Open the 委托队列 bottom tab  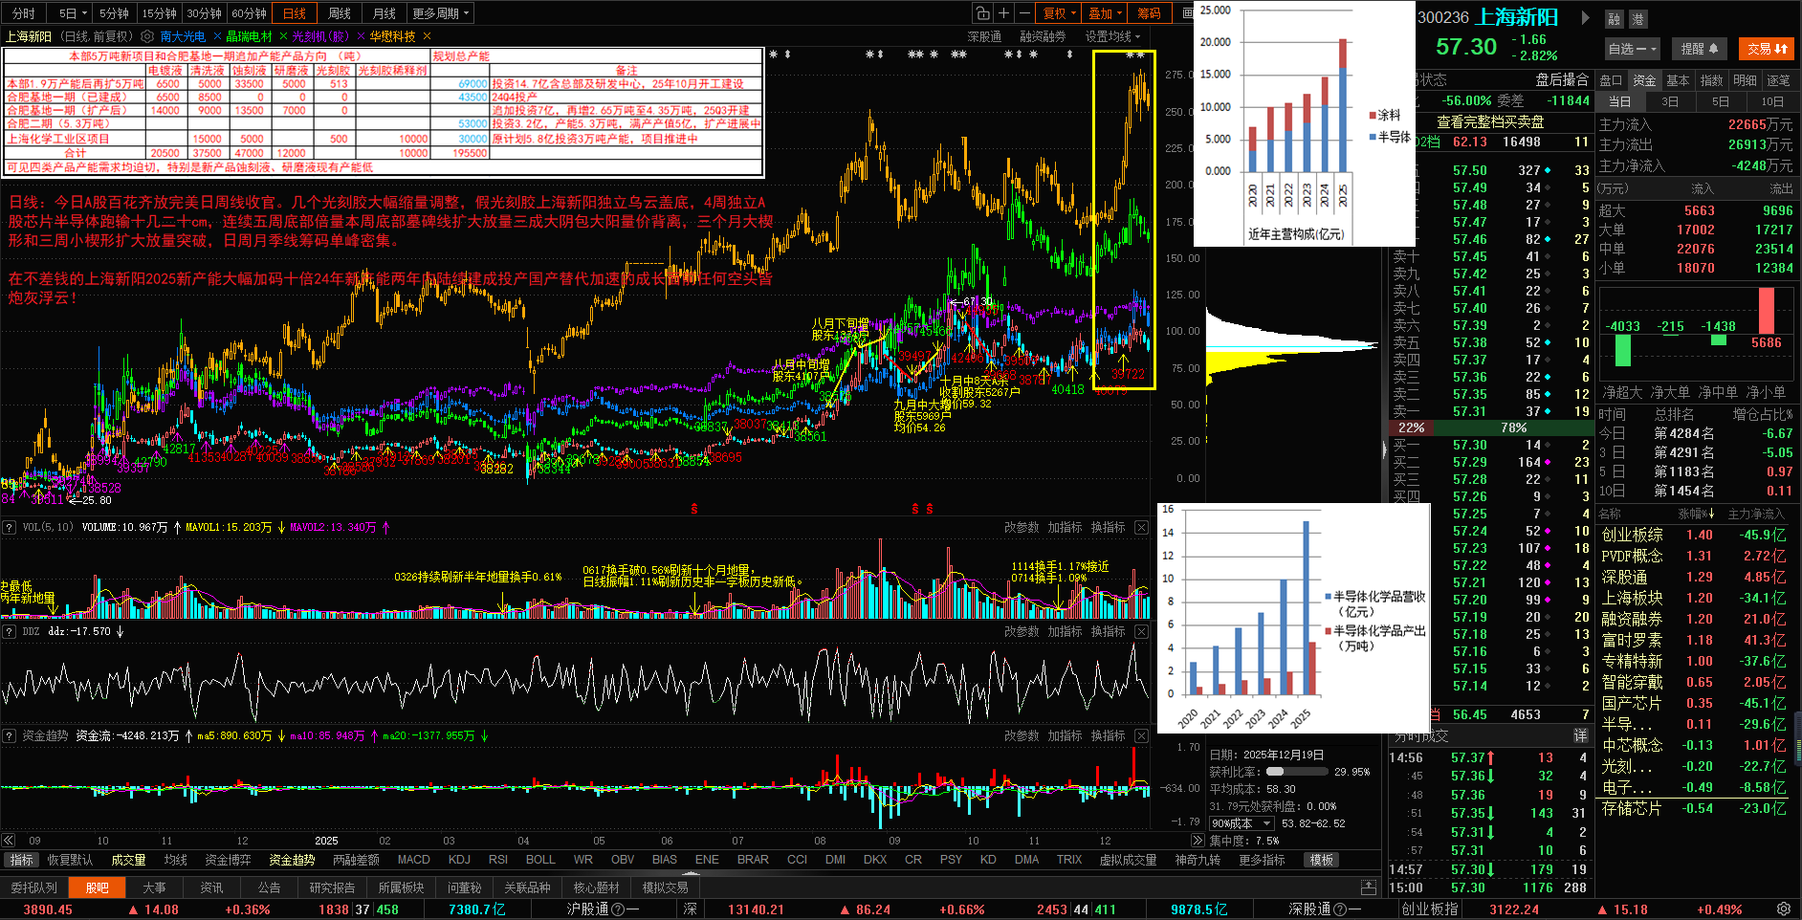33,887
